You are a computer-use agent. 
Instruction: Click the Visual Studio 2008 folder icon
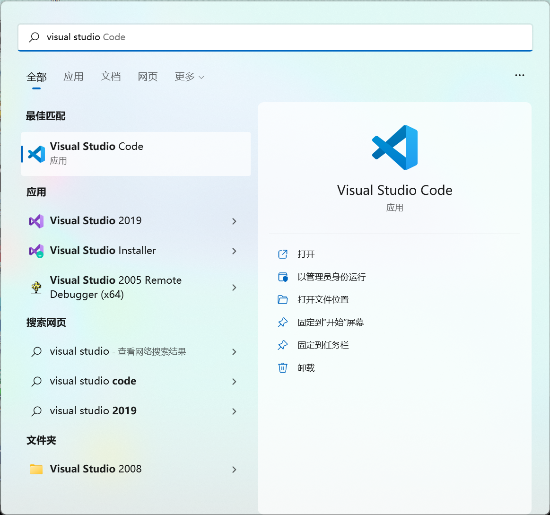coord(36,469)
